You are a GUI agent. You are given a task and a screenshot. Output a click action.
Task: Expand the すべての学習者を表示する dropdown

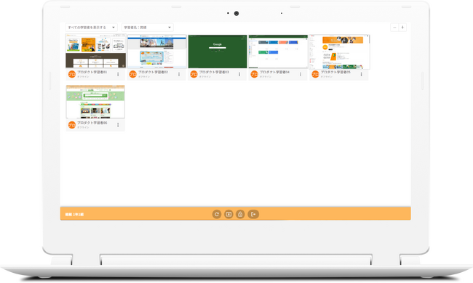tap(92, 28)
